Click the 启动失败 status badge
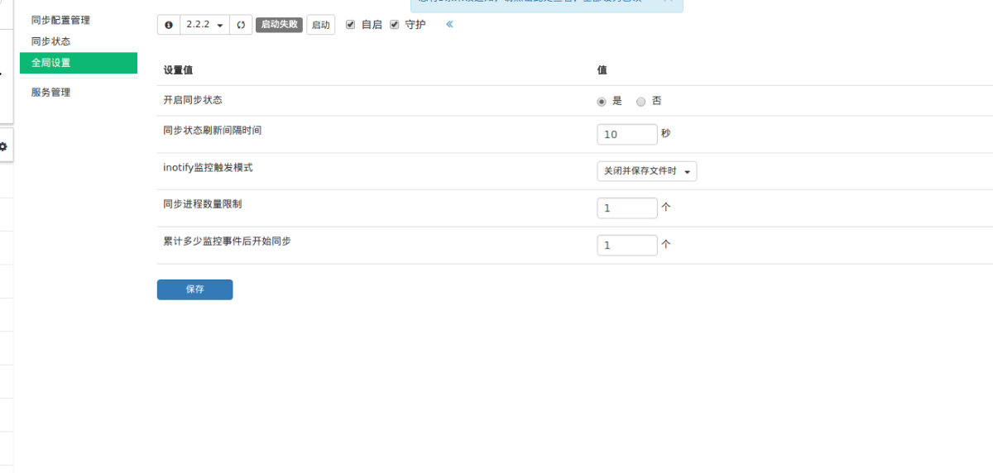This screenshot has height=473, width=993. coord(278,25)
